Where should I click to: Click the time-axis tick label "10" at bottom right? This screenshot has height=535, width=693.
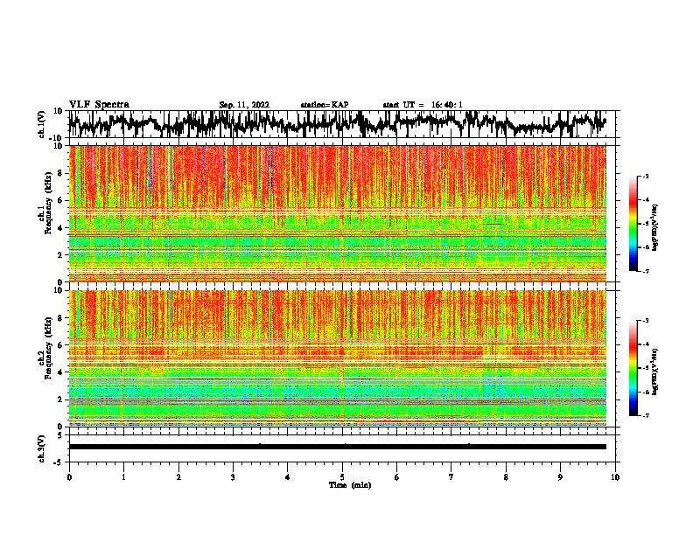pos(615,477)
